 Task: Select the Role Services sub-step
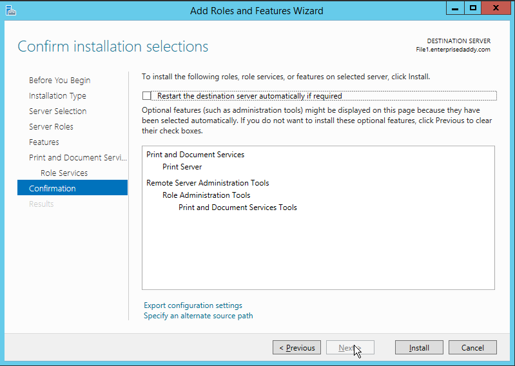point(64,173)
